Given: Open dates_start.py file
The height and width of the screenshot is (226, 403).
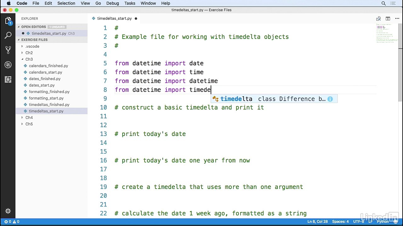Looking at the screenshot, I should [x=42, y=85].
